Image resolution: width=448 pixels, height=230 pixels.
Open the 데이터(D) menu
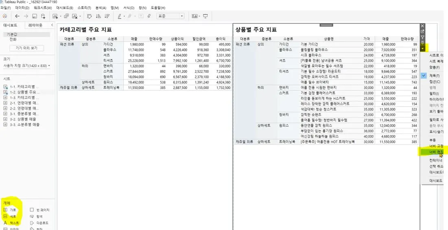(22, 8)
